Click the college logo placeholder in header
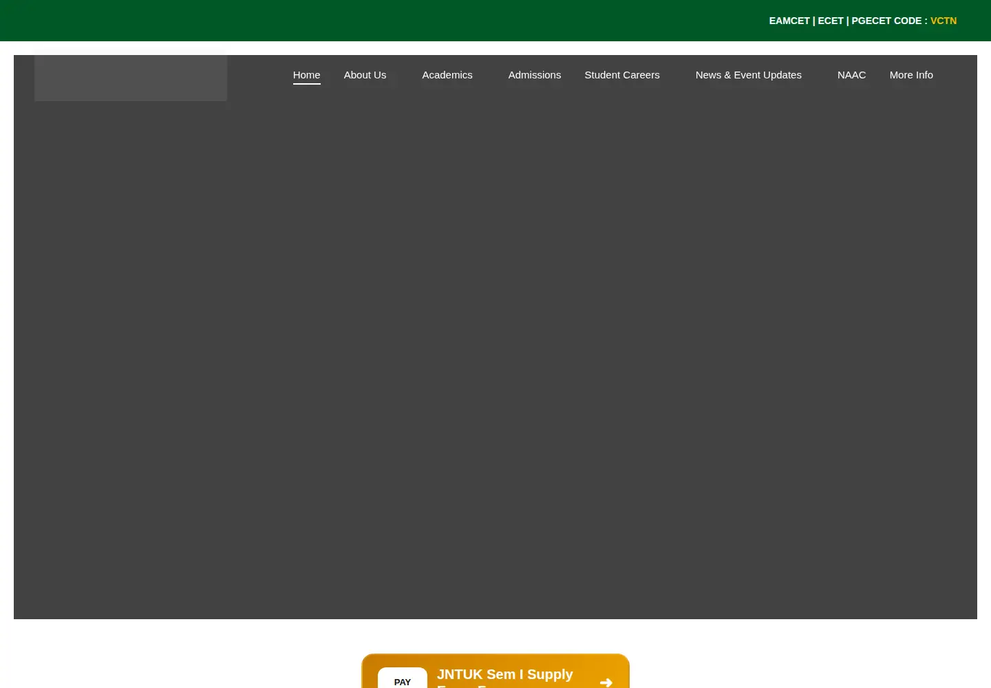The width and height of the screenshot is (991, 688). [131, 78]
